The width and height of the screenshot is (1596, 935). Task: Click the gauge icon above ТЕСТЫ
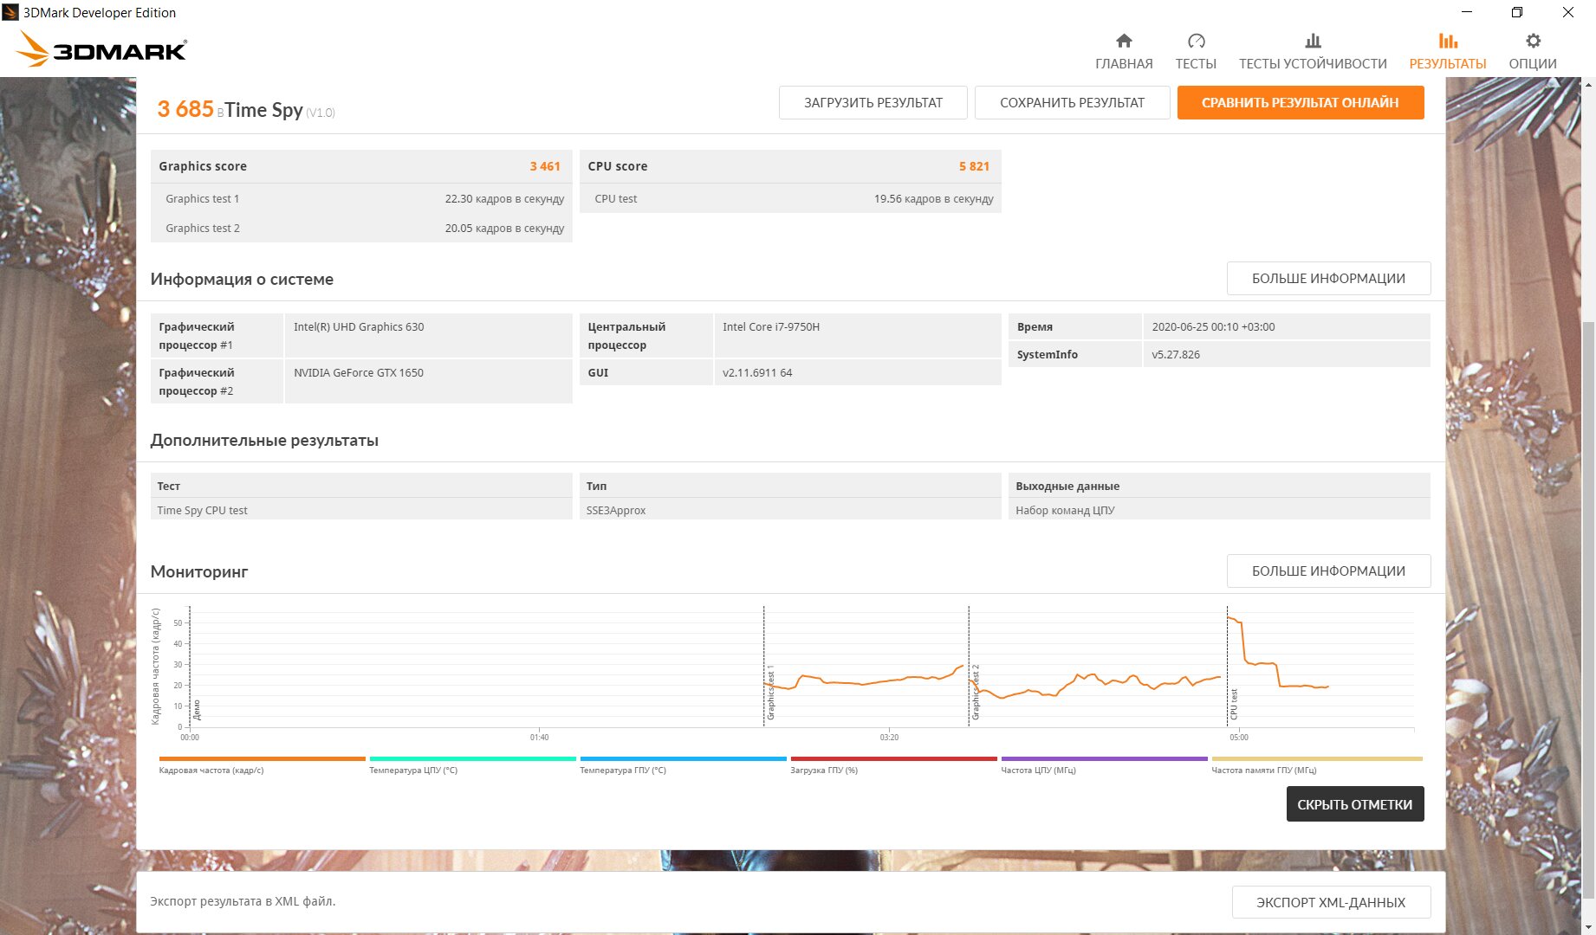1196,41
